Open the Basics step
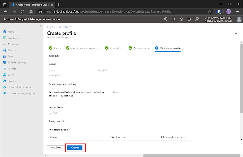 tap(55, 48)
